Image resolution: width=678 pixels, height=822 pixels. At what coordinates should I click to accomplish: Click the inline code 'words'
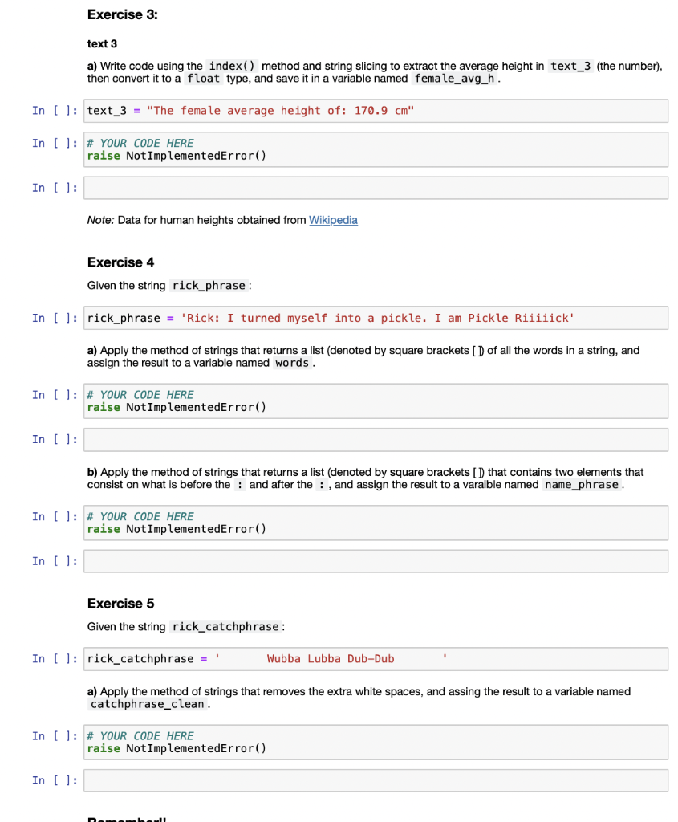pos(292,363)
